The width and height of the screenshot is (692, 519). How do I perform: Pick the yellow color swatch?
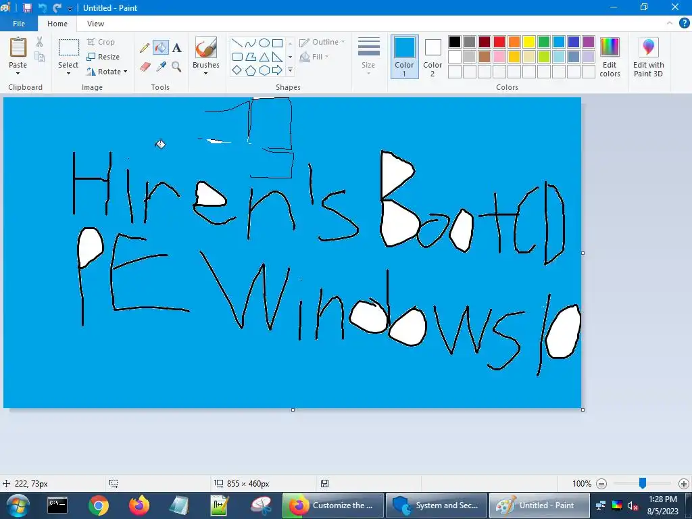528,42
